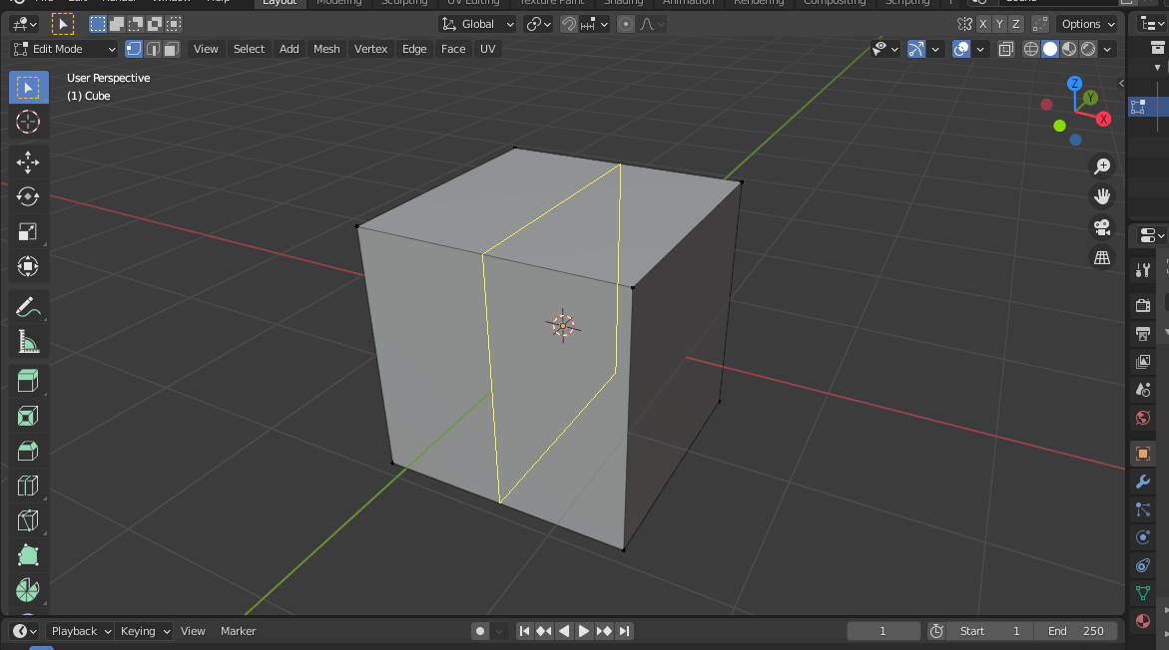Click the X axis on navigation gizmo
The height and width of the screenshot is (650, 1169).
click(1103, 119)
